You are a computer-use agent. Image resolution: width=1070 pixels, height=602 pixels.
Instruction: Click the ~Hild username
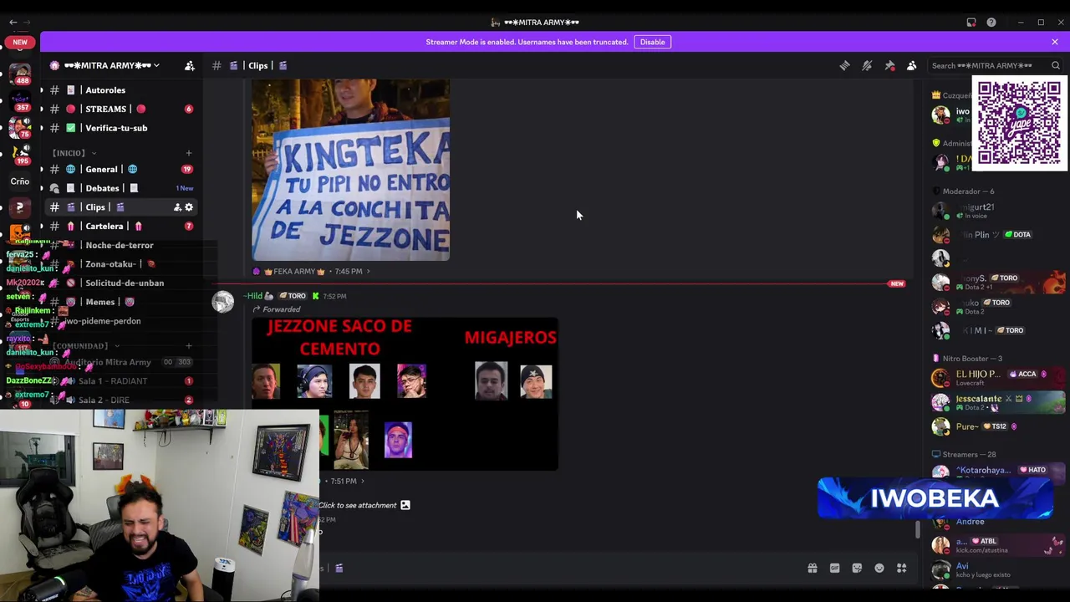point(253,296)
